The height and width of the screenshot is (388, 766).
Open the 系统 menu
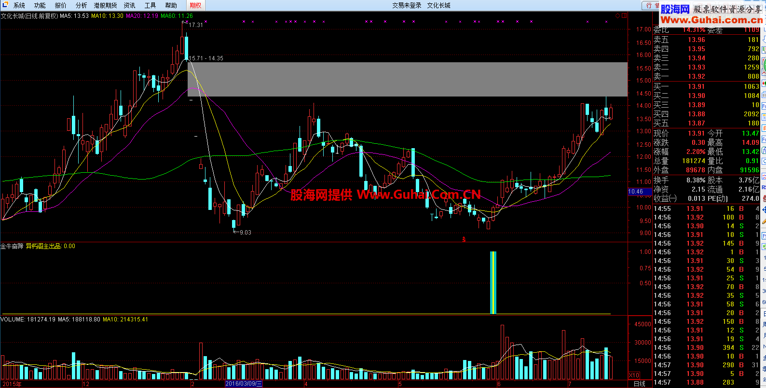pos(19,5)
